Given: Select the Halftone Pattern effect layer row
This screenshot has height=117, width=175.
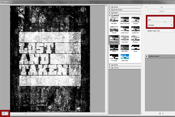Looking at the screenshot, I should pyautogui.click(x=160, y=56).
